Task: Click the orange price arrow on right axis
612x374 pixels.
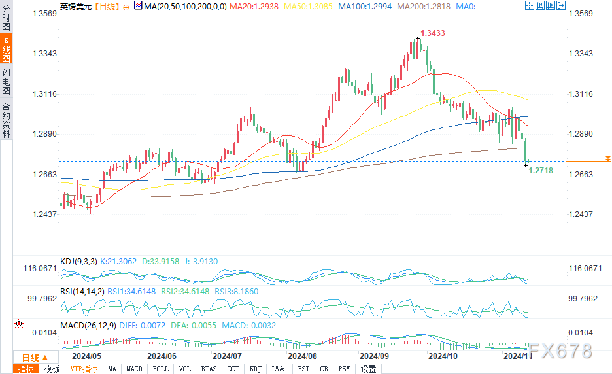Action: 607,159
